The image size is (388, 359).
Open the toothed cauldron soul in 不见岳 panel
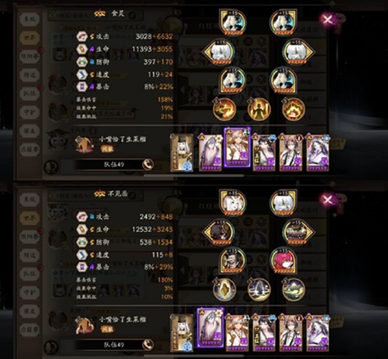pyautogui.click(x=298, y=232)
